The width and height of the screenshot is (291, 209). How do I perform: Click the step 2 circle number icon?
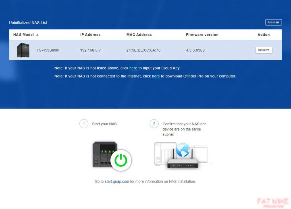(154, 124)
